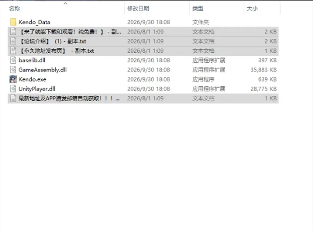Select the 【永久地址发布页】 text file icon

[x=13, y=51]
